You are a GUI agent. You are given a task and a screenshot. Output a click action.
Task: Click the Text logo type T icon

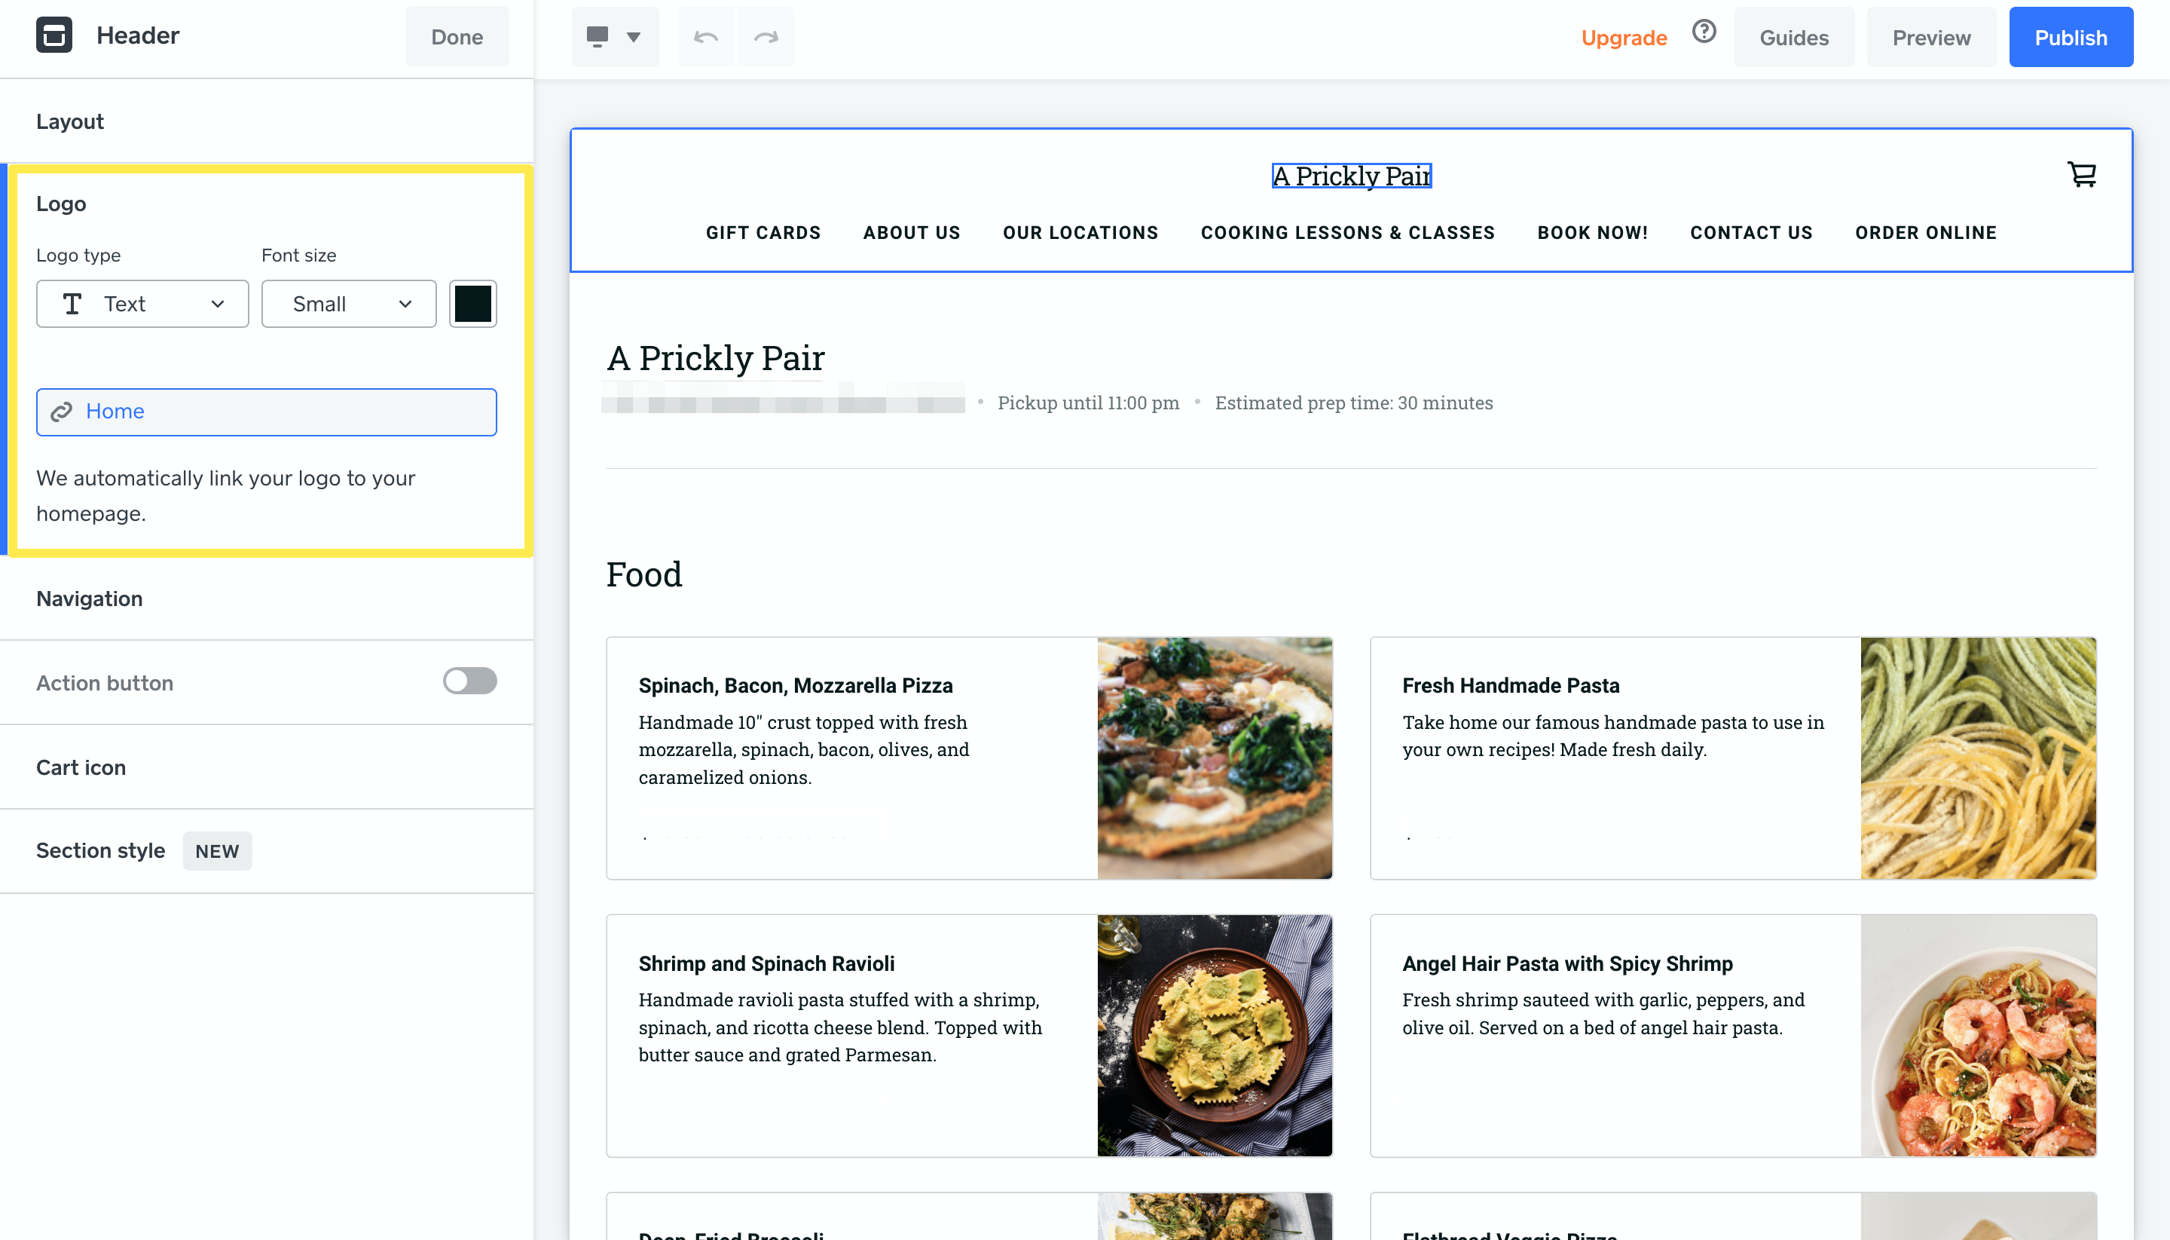click(x=72, y=304)
